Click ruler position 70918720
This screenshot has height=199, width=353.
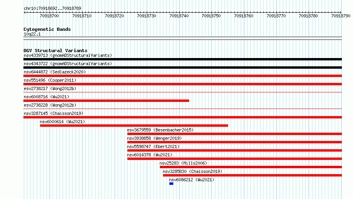pyautogui.click(x=114, y=16)
